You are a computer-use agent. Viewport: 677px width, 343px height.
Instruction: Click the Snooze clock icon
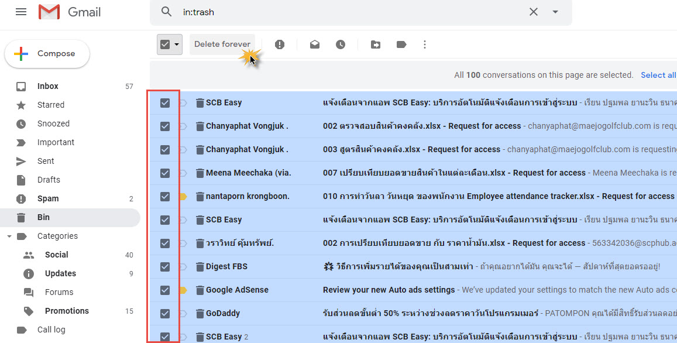pos(341,44)
